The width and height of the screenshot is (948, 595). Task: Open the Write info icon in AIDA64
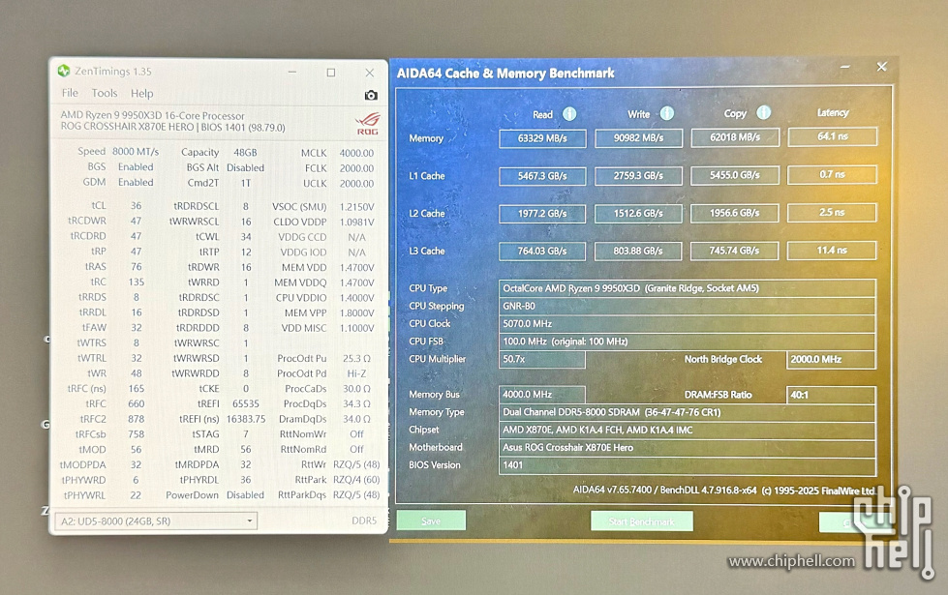pos(667,113)
